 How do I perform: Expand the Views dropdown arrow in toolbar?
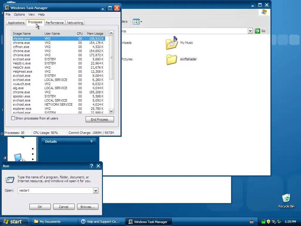click(x=141, y=22)
